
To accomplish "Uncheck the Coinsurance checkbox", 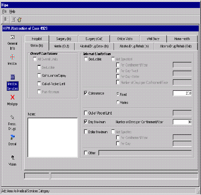I will tap(86, 93).
